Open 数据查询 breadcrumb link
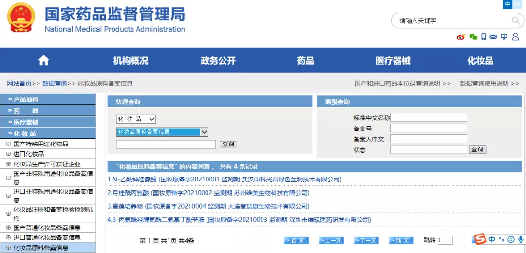The width and height of the screenshot is (526, 253). [55, 83]
